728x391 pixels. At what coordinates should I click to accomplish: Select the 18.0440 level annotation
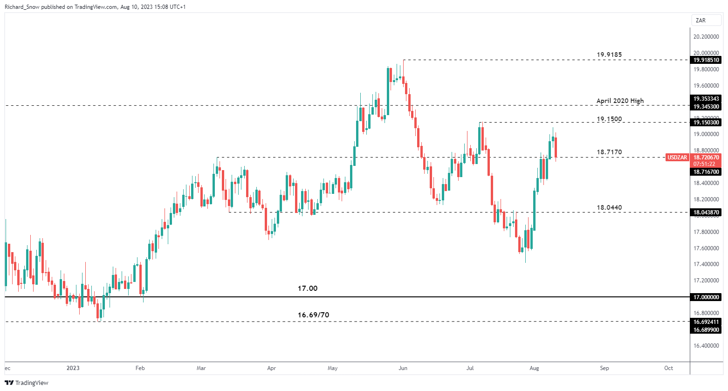point(609,207)
